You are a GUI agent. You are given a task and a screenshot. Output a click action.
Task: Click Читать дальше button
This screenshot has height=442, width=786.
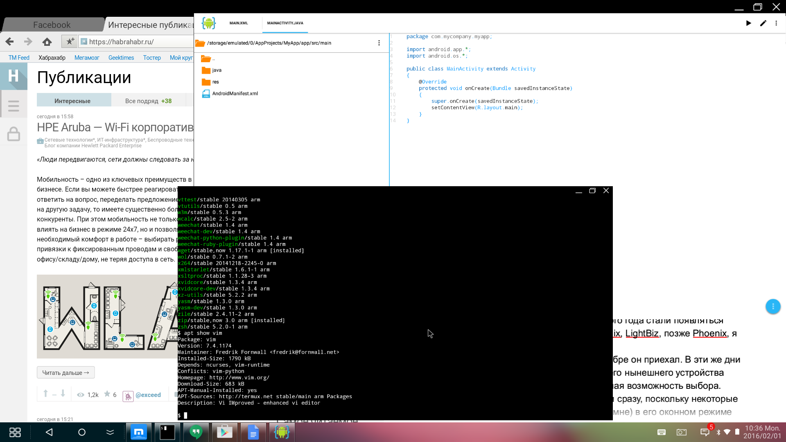click(65, 372)
